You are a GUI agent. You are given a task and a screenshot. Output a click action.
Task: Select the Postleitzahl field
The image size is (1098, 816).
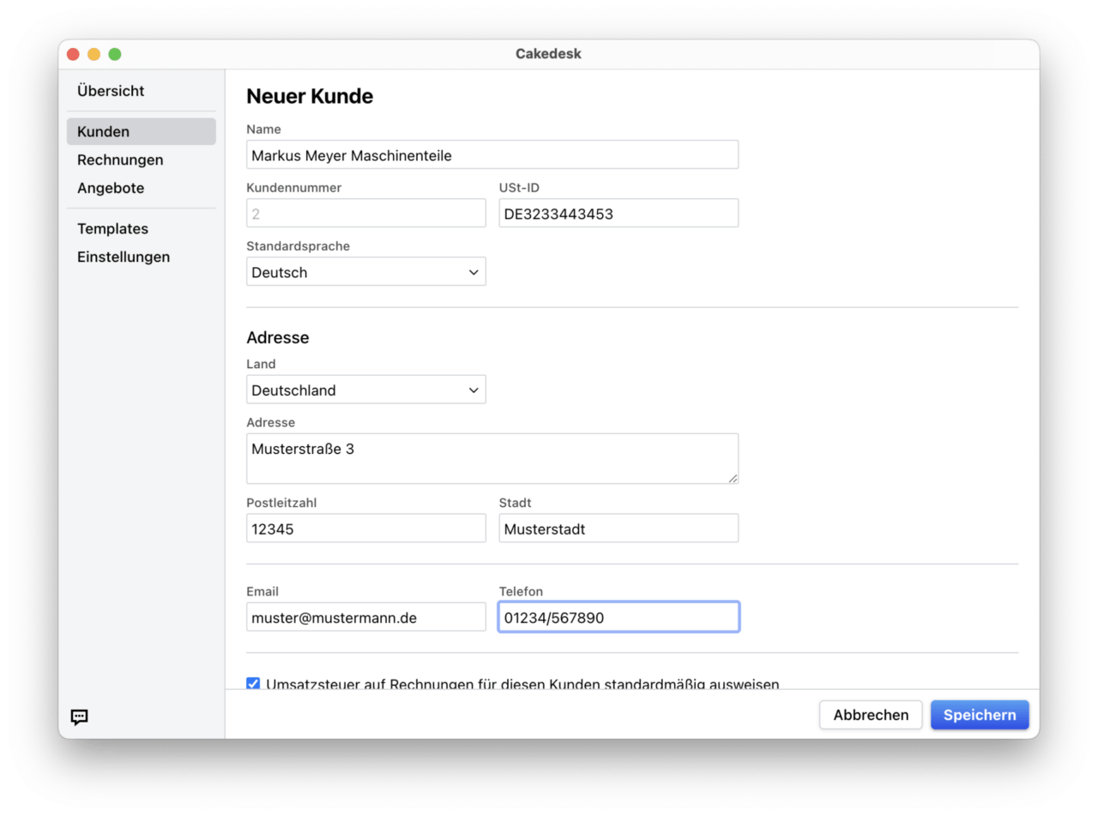tap(365, 529)
